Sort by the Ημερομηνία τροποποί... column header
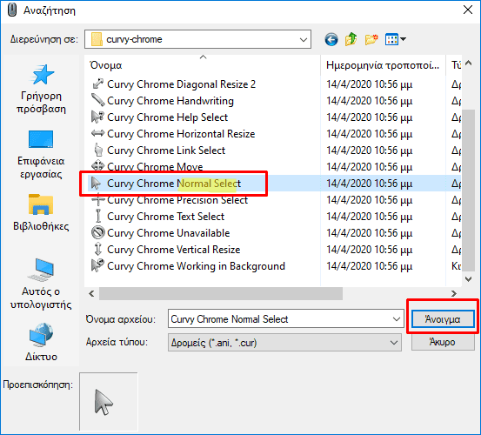481x435 pixels. point(383,65)
